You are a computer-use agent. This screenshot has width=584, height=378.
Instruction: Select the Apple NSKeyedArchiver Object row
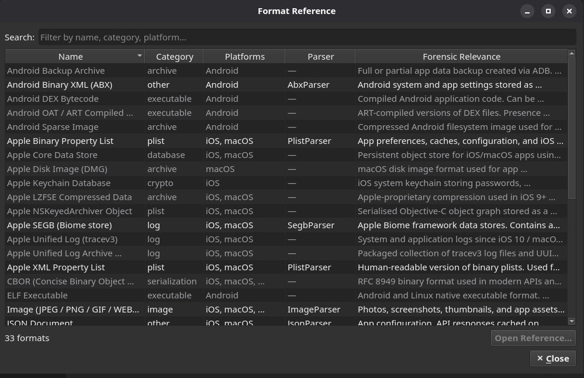pyautogui.click(x=286, y=211)
